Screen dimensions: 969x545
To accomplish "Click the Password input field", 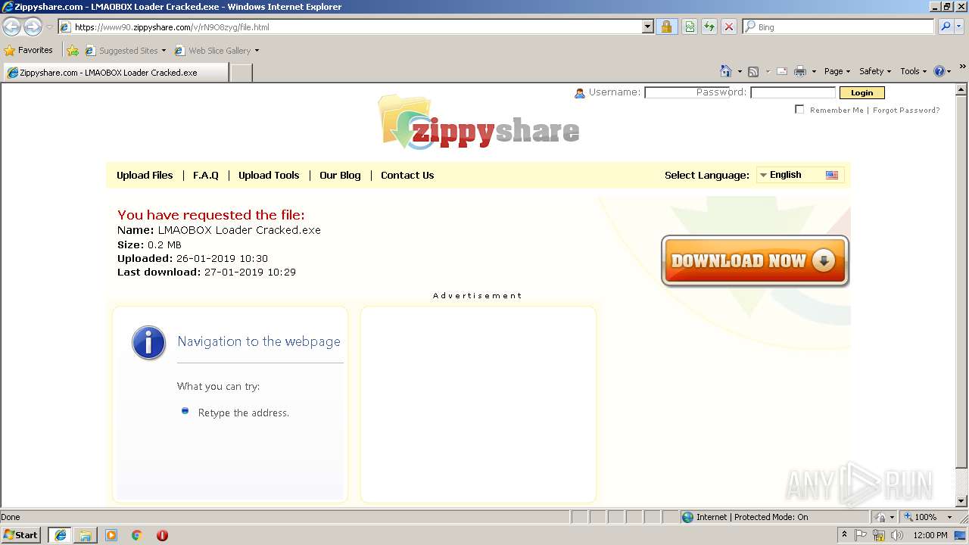I will tap(793, 92).
